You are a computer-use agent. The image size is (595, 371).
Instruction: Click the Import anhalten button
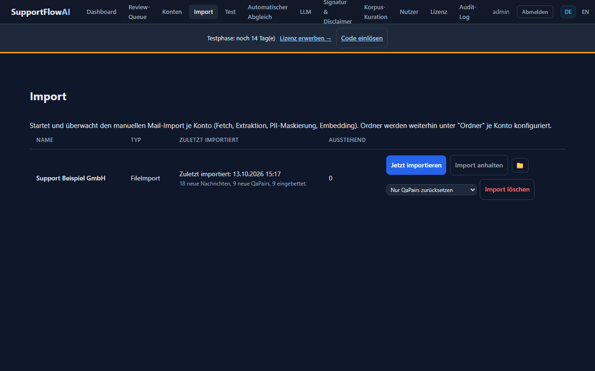coord(479,165)
